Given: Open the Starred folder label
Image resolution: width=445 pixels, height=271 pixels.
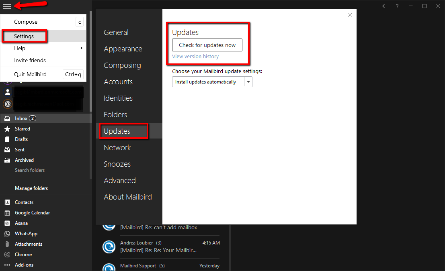Looking at the screenshot, I should (23, 129).
